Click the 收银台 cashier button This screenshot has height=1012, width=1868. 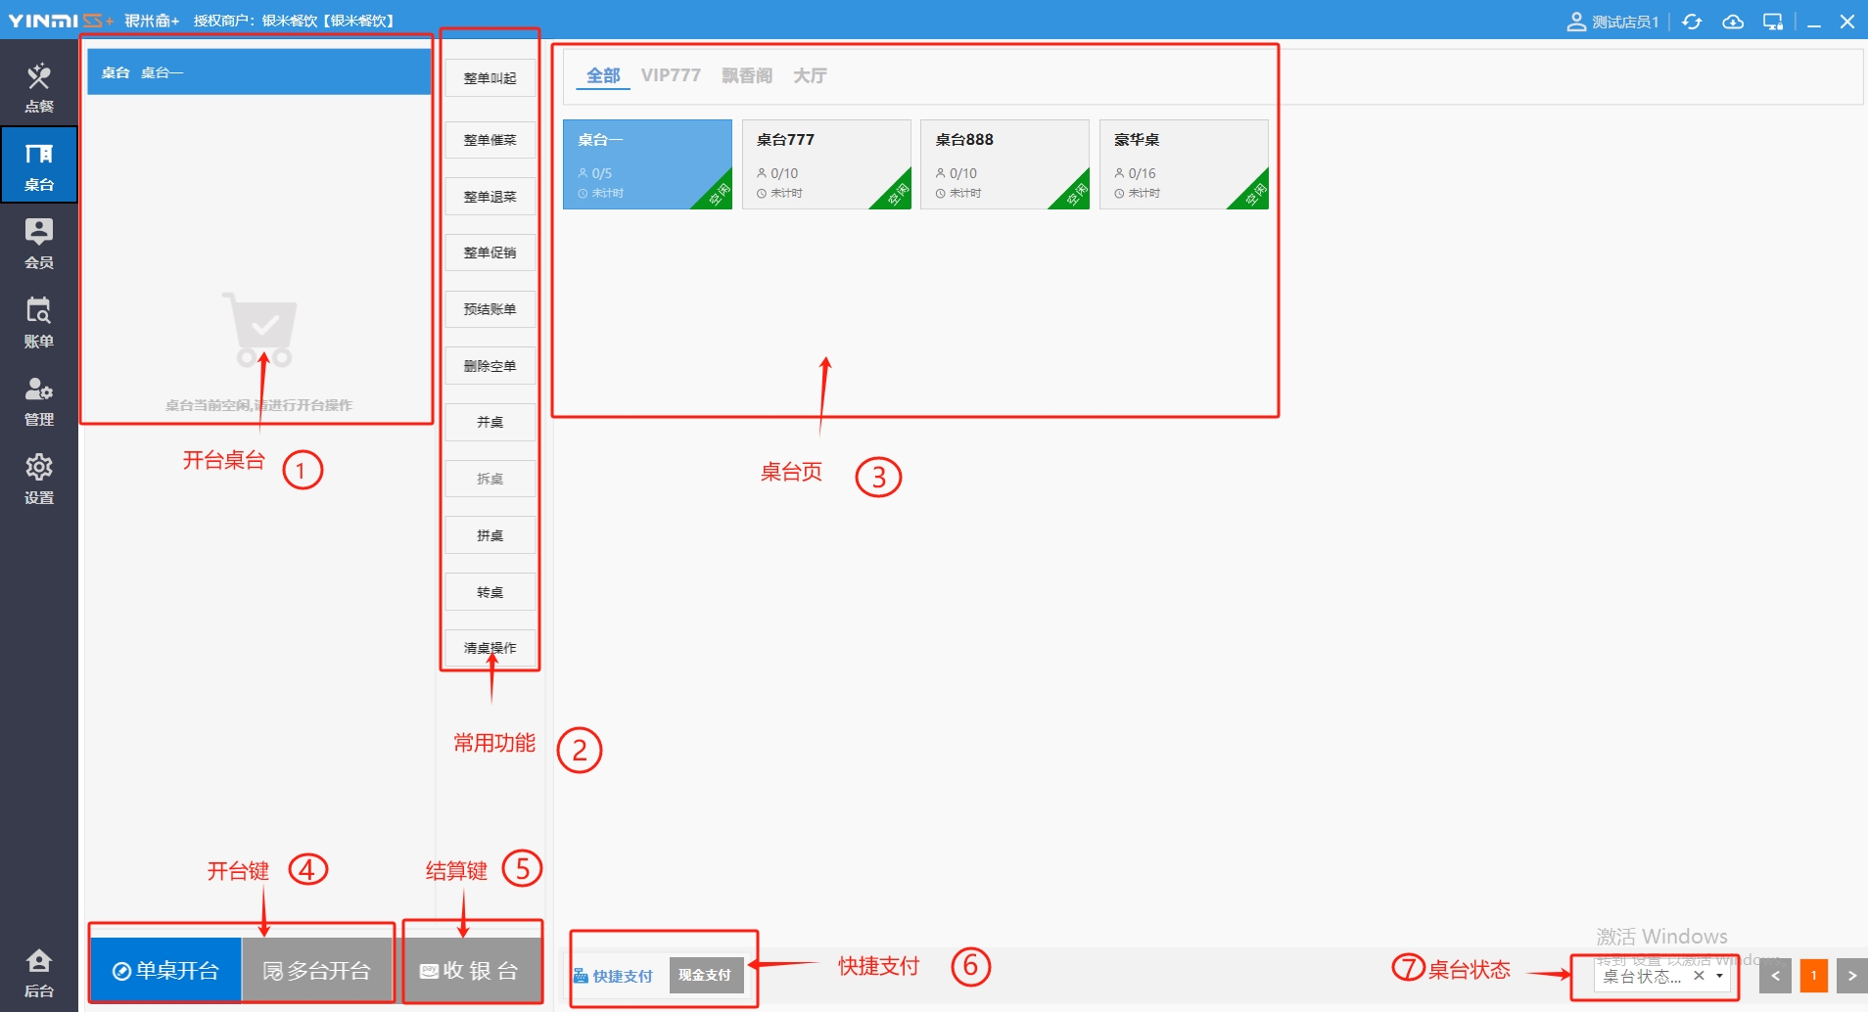(472, 970)
